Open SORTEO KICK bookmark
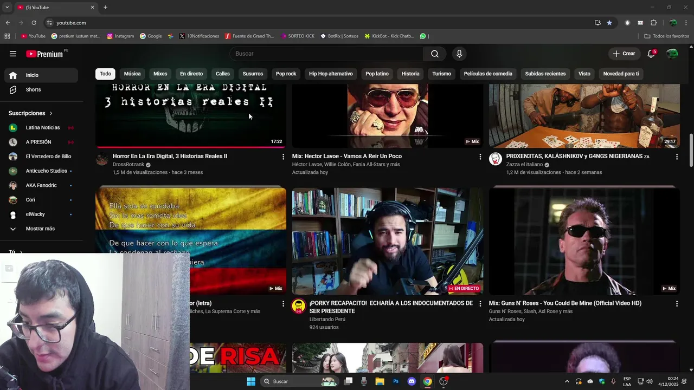This screenshot has height=390, width=694. click(298, 36)
